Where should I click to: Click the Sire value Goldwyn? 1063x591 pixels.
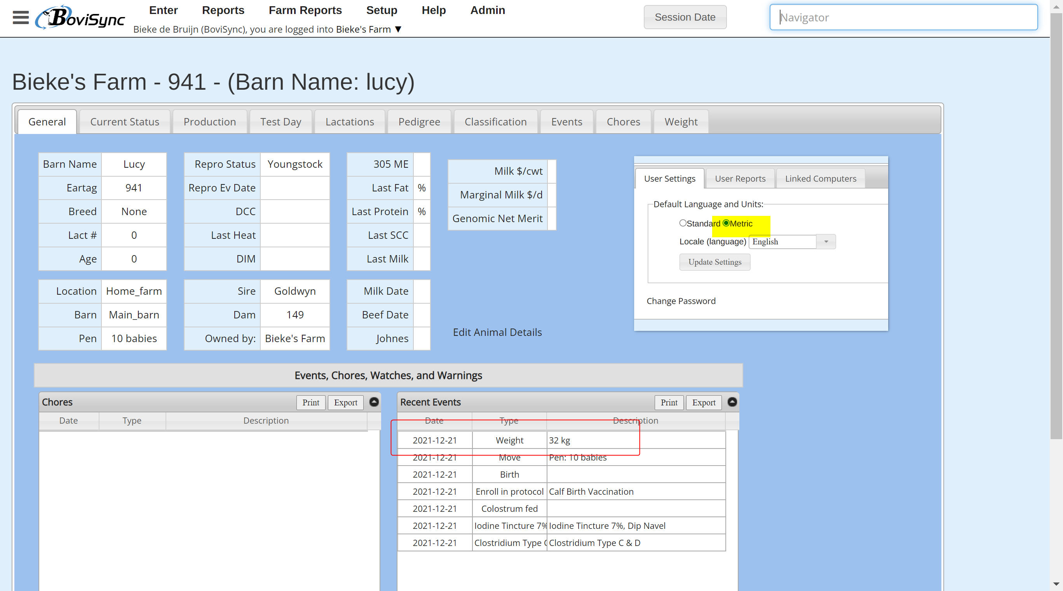(x=295, y=291)
